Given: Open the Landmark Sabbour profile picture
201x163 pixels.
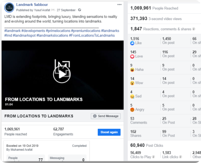Looking at the screenshot, I should coord(9,7).
